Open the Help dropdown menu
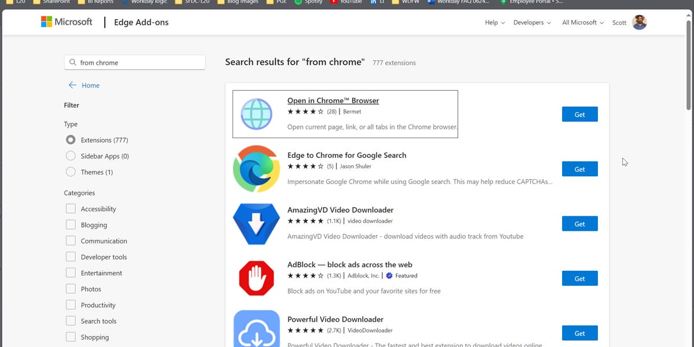Viewport: 694px width, 347px height. (x=493, y=22)
